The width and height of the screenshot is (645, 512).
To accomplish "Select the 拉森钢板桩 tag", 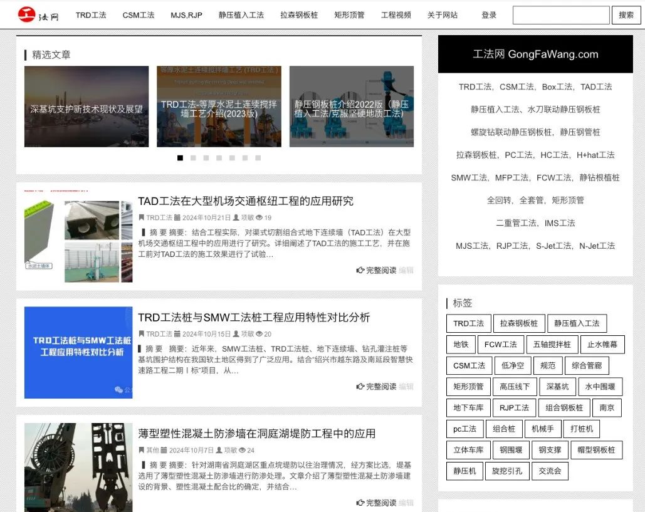I will click(x=519, y=323).
